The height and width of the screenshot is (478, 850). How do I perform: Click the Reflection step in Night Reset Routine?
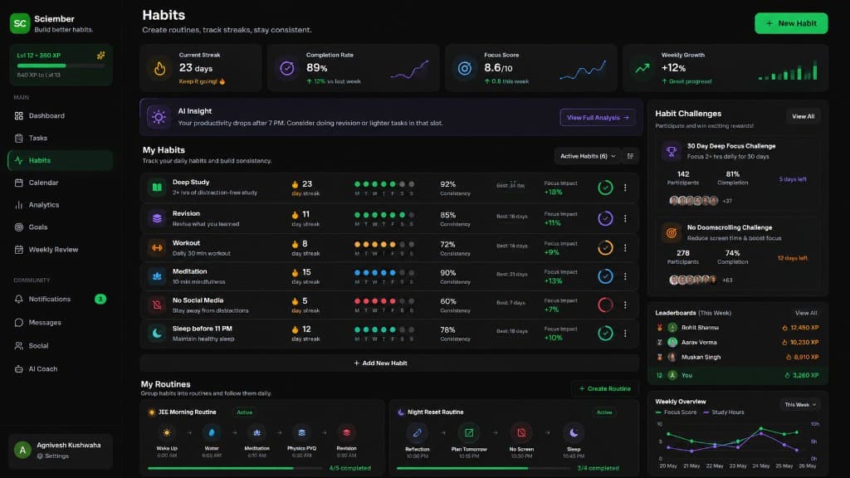[417, 440]
